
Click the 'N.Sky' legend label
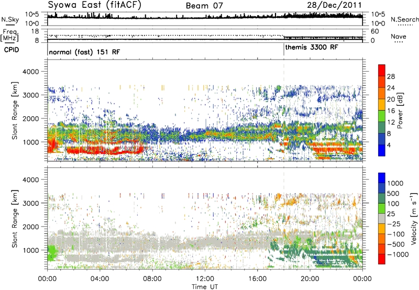(x=10, y=19)
